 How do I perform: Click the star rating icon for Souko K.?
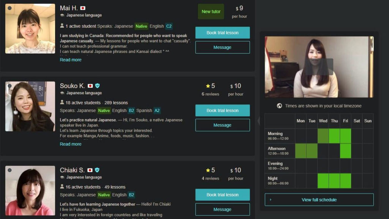point(208,86)
